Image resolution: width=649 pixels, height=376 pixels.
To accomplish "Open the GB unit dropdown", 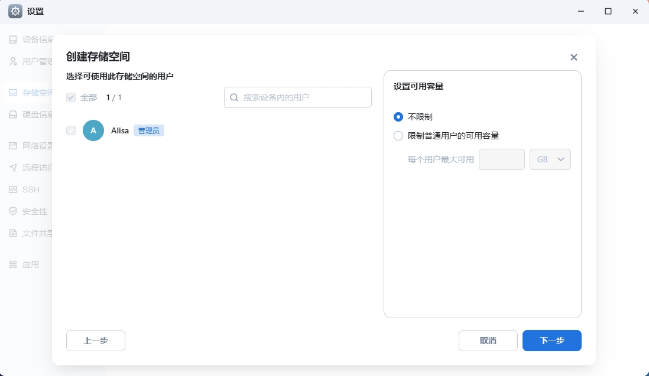I will click(x=550, y=159).
